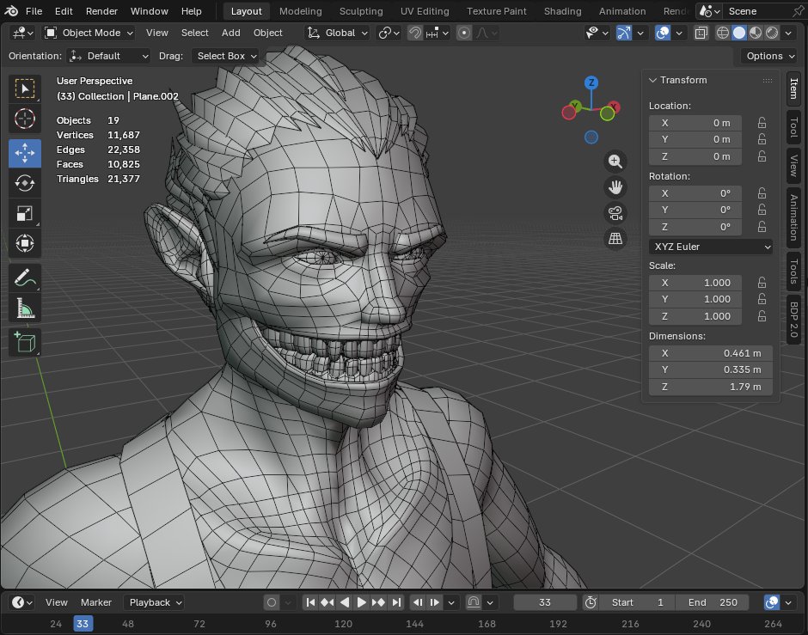Switch to Shading workspace tab
The image size is (808, 635).
pyautogui.click(x=563, y=11)
